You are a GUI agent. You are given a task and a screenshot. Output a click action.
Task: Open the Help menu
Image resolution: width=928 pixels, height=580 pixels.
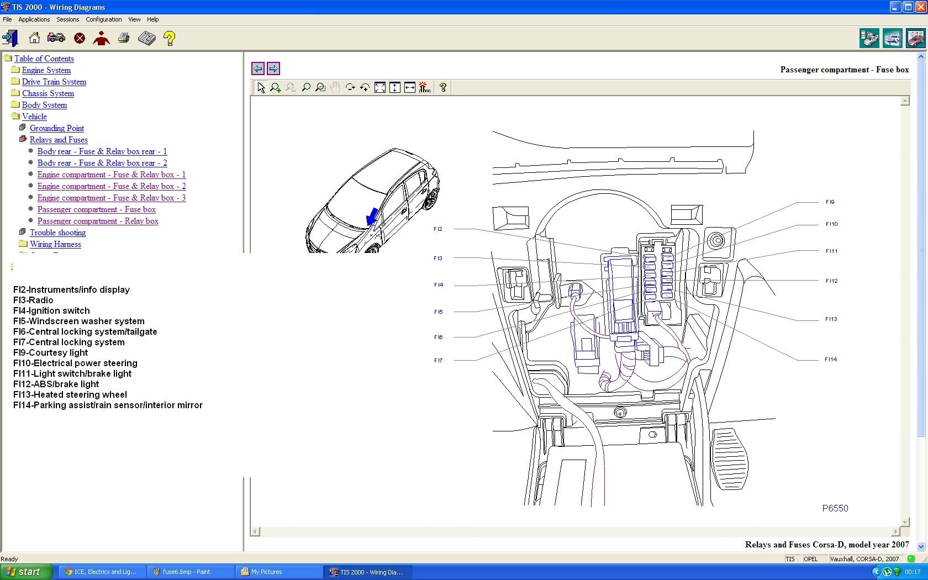(153, 19)
